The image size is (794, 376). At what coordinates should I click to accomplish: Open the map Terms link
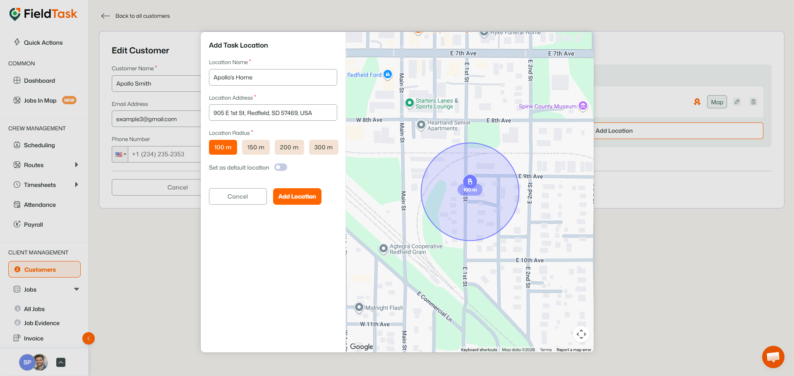(546, 350)
